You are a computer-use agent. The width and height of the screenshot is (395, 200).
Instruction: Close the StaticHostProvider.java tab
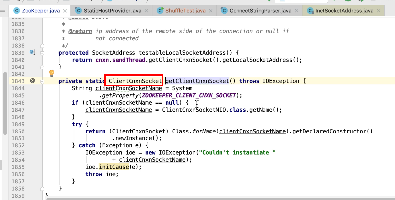[x=146, y=11]
